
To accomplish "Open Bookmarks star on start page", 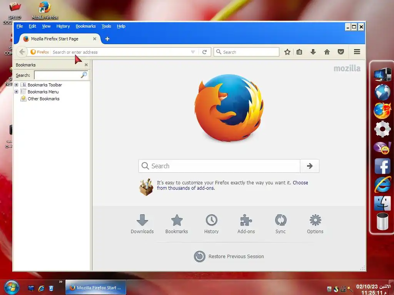I will coord(177,224).
